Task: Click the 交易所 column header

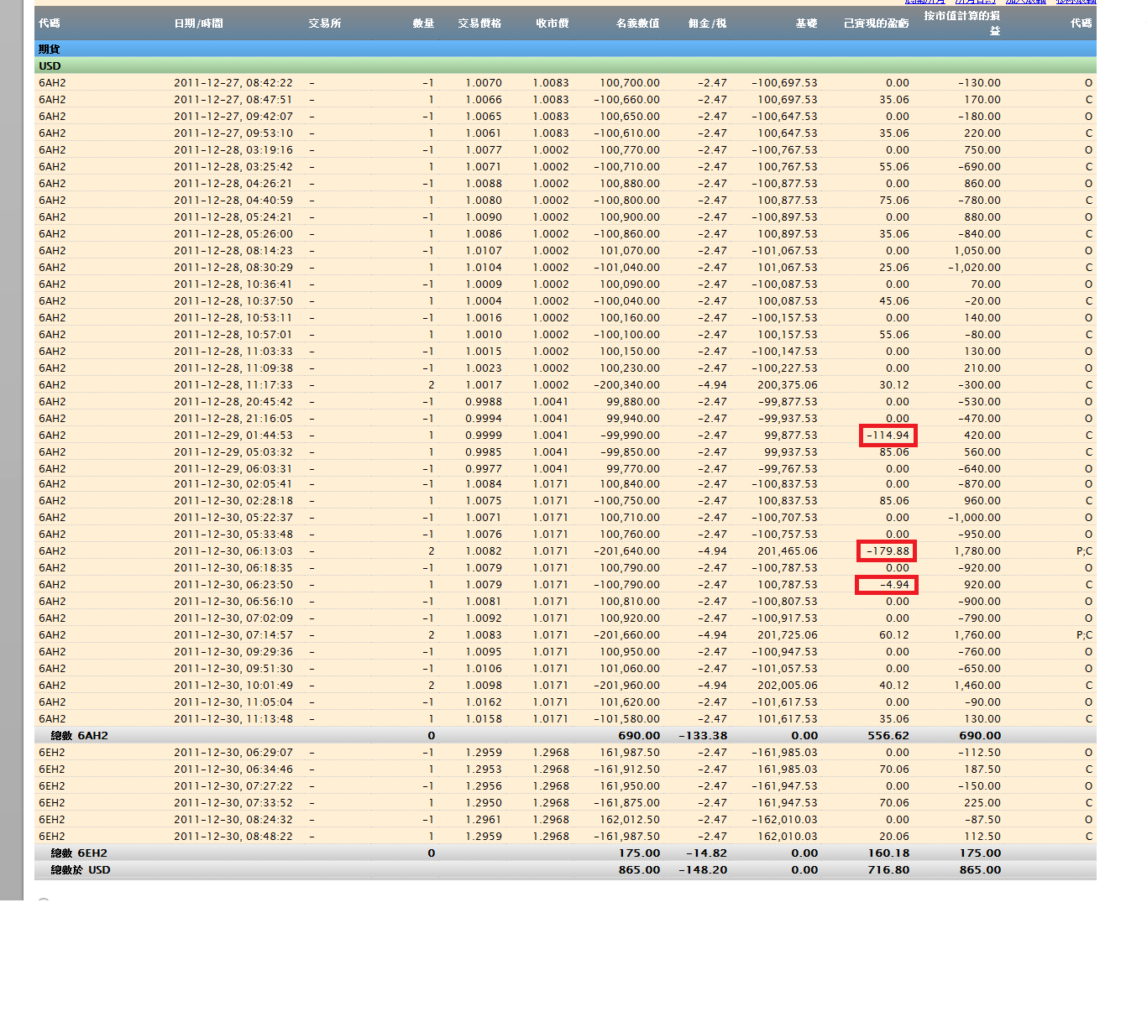Action: (x=325, y=23)
